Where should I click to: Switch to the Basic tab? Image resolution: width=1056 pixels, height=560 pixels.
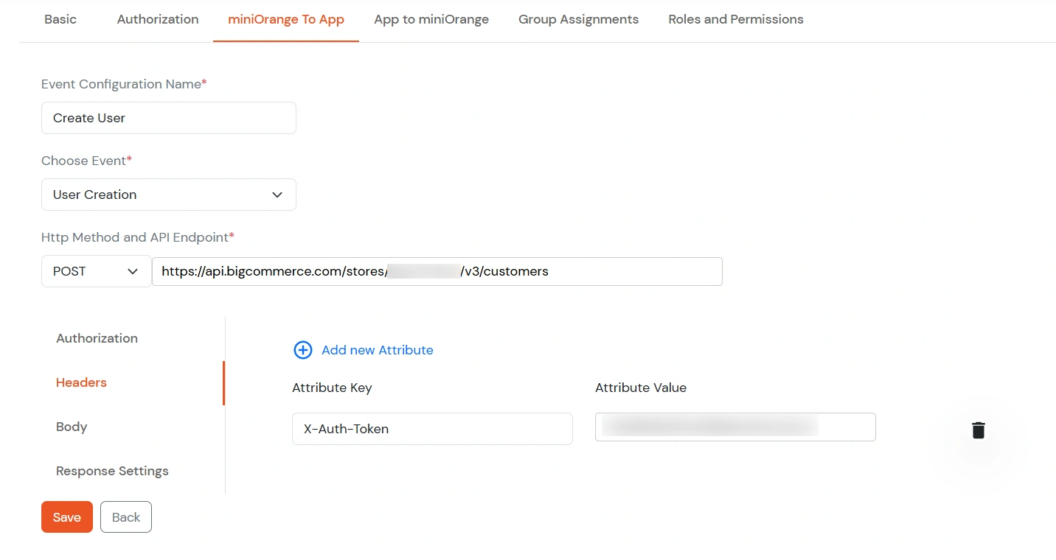tap(60, 19)
